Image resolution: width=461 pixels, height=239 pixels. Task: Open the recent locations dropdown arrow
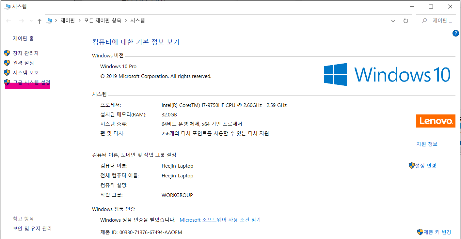(x=31, y=21)
